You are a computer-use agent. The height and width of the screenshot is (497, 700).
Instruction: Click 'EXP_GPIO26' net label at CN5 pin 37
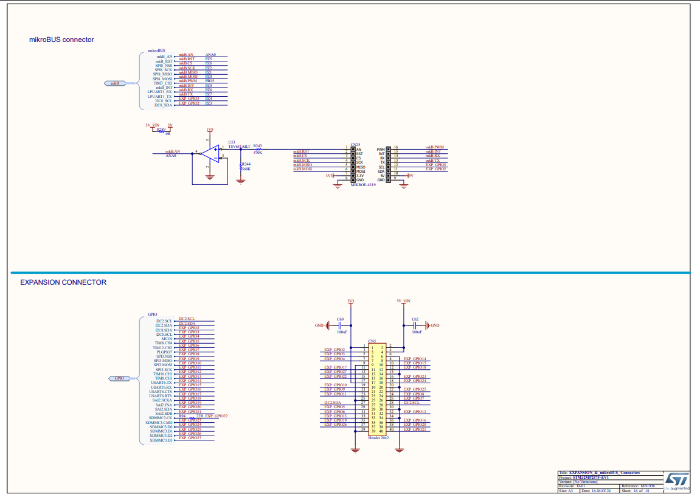(335, 425)
